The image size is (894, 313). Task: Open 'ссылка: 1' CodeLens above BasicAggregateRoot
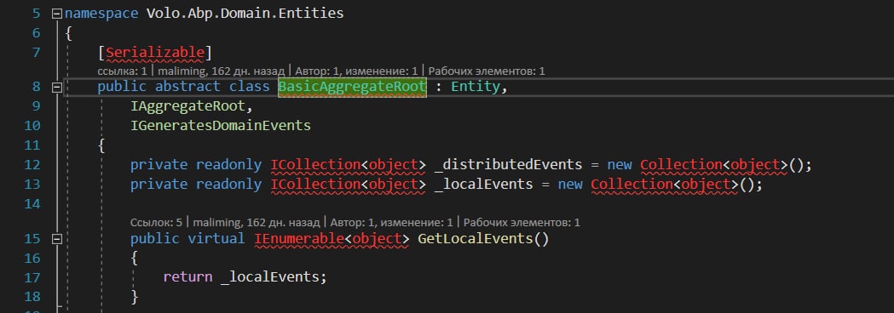pyautogui.click(x=122, y=71)
